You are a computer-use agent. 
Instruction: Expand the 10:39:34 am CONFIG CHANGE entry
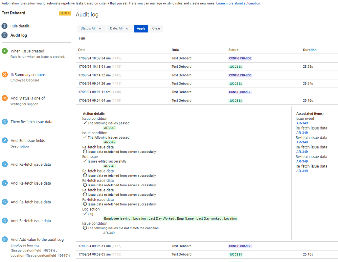[207, 58]
